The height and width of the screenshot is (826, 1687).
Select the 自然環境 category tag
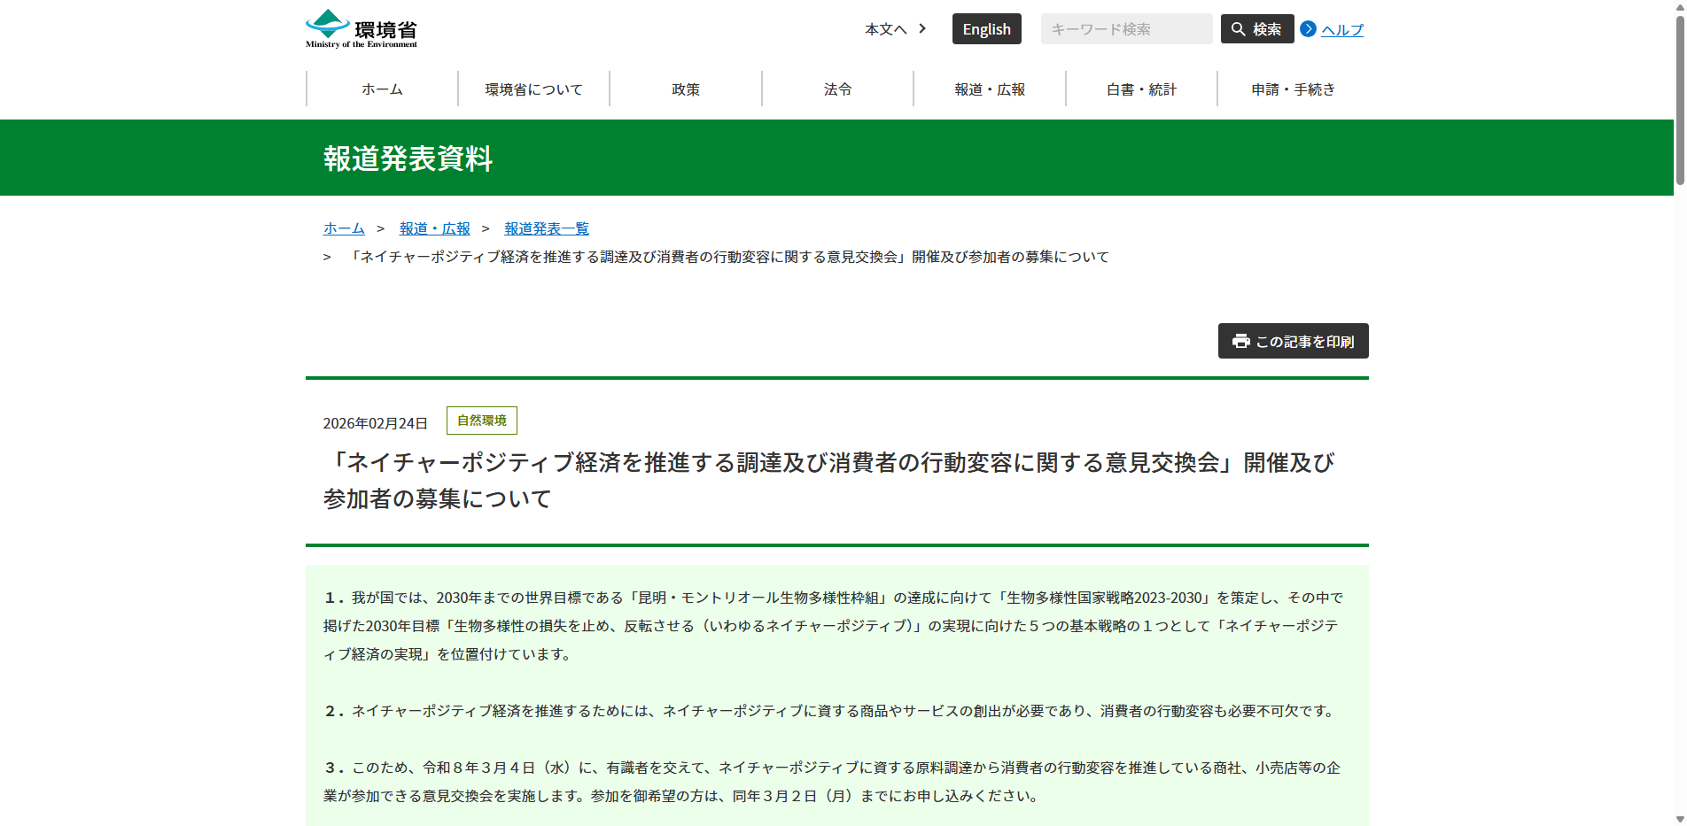coord(481,420)
